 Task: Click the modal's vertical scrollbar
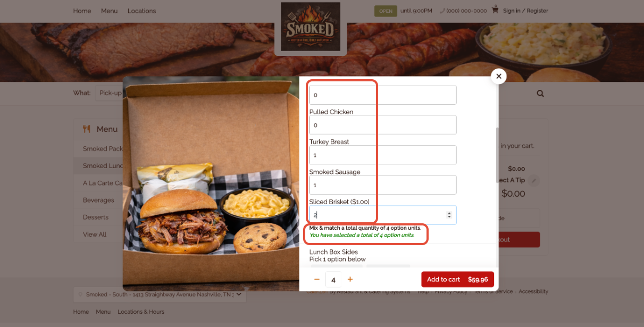497,155
